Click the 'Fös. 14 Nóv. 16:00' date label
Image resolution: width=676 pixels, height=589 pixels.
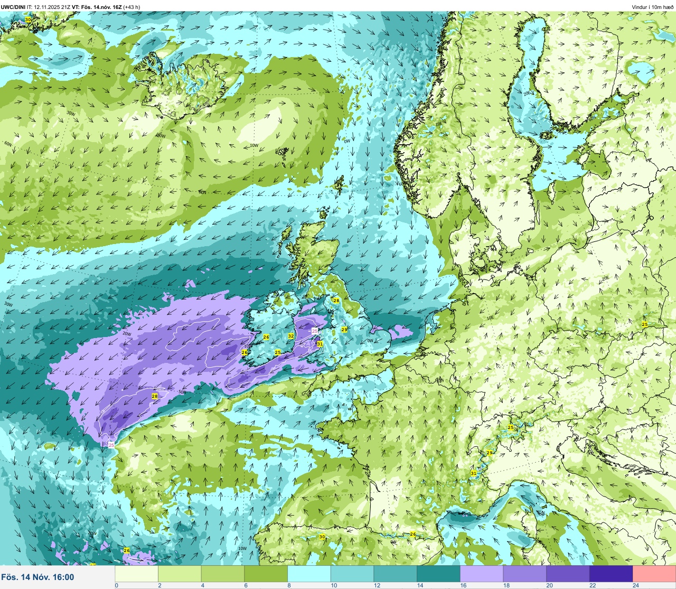[37, 577]
